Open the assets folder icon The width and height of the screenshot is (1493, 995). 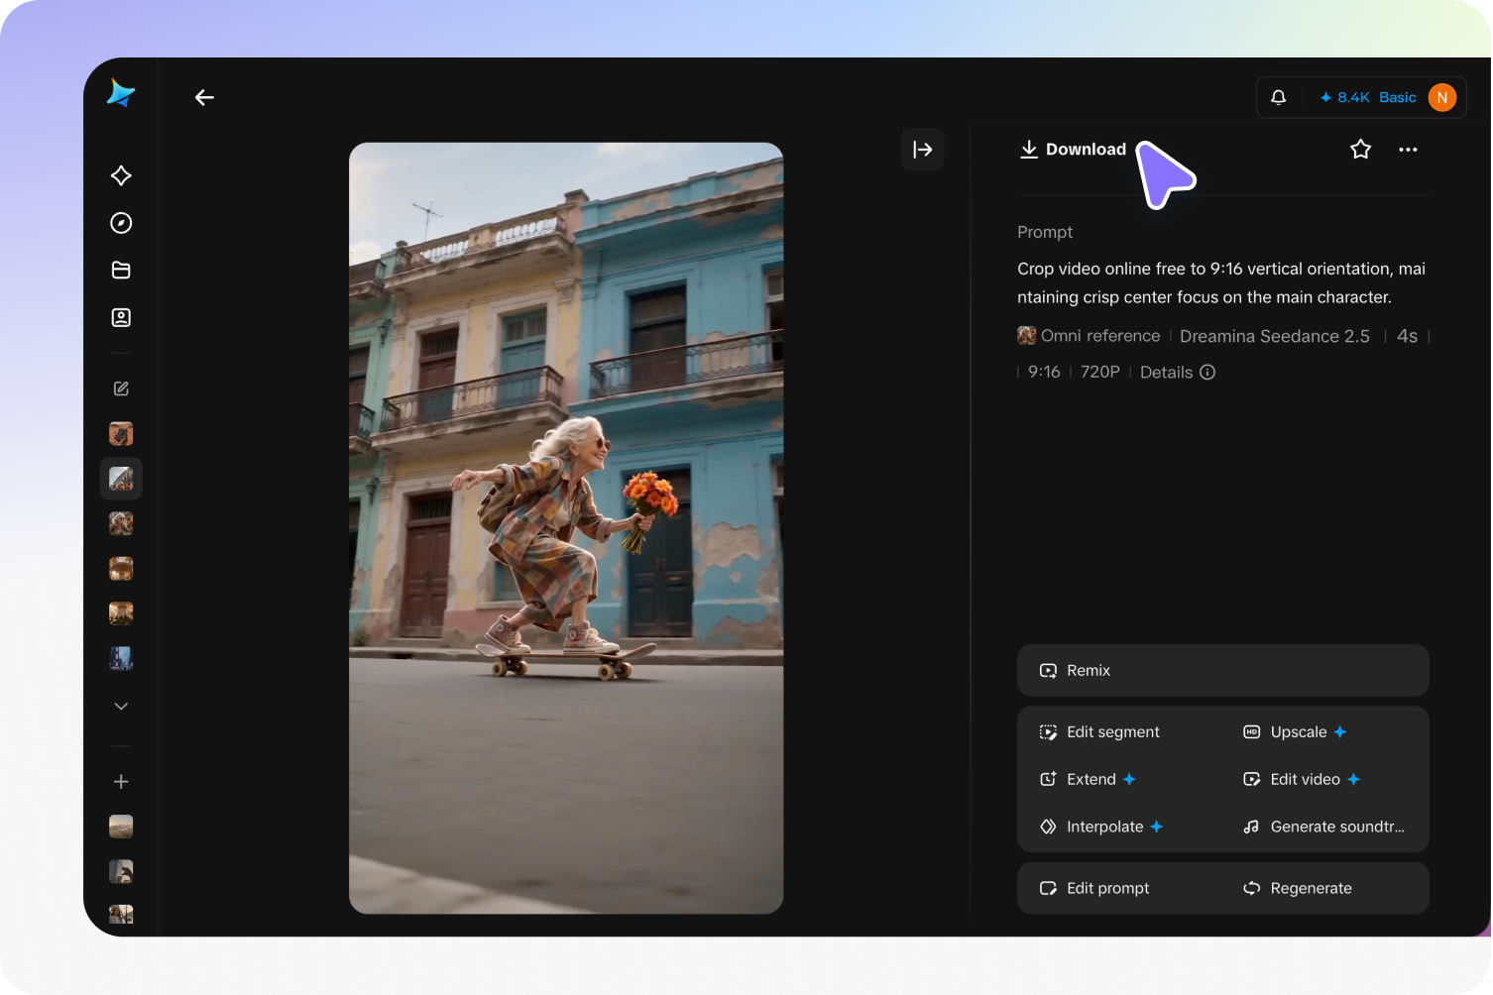coord(121,271)
